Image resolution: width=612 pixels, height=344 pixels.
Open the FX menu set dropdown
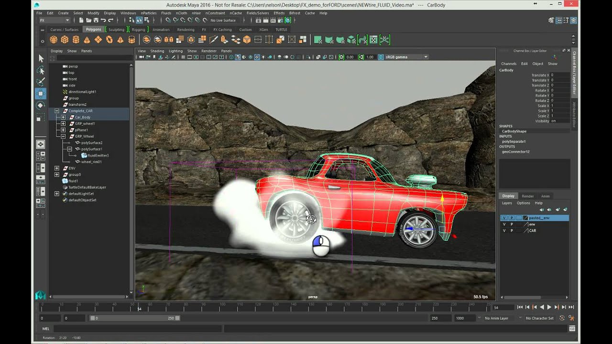[55, 20]
